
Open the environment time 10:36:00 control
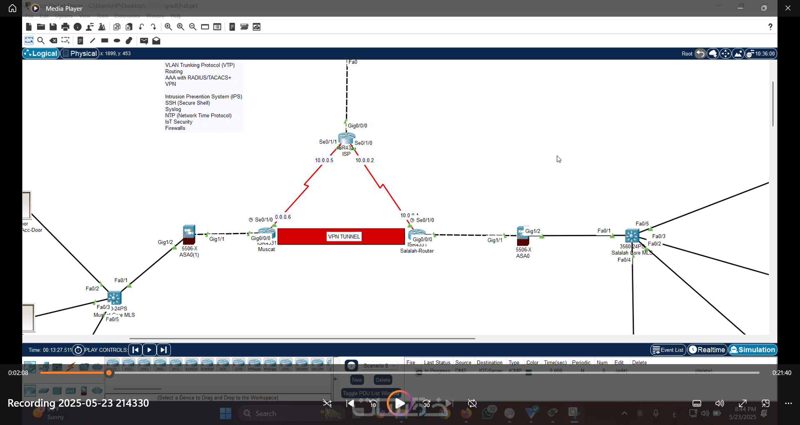click(x=761, y=54)
